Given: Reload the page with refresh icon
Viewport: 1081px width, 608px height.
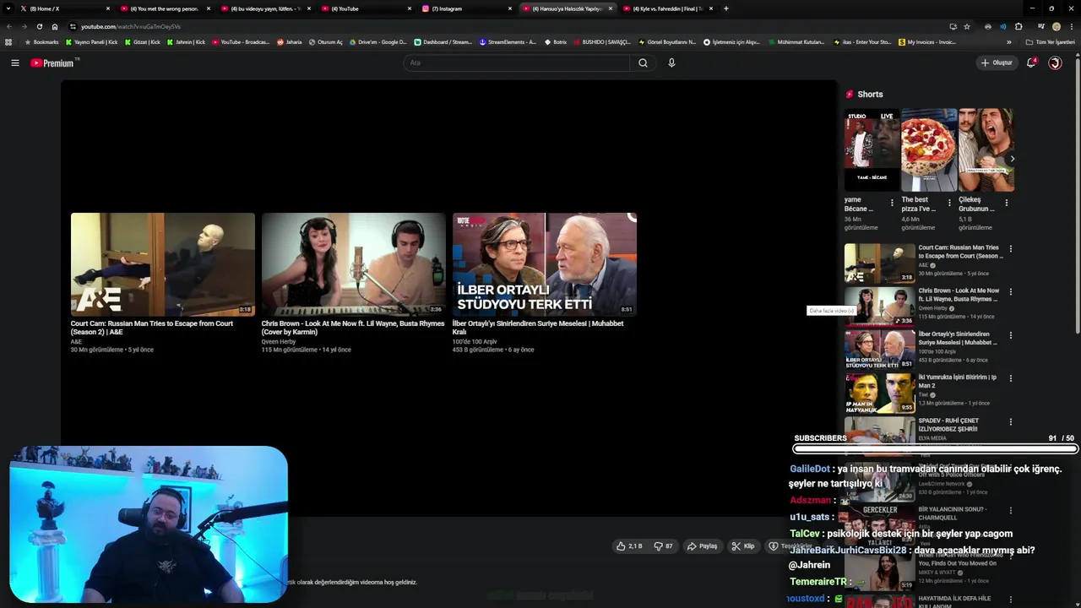Looking at the screenshot, I should (x=39, y=26).
